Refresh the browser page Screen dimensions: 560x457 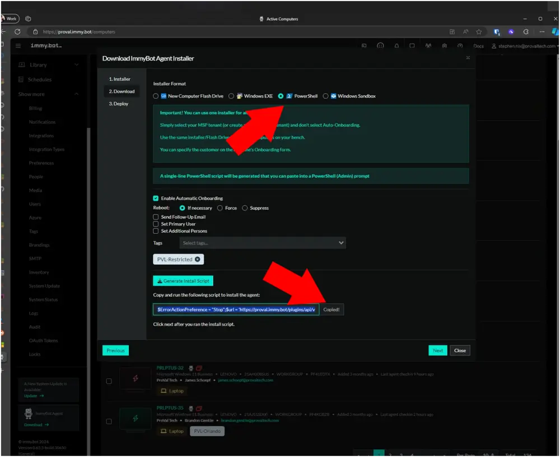click(x=17, y=32)
